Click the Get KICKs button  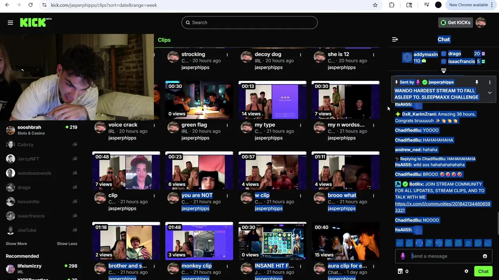point(455,23)
